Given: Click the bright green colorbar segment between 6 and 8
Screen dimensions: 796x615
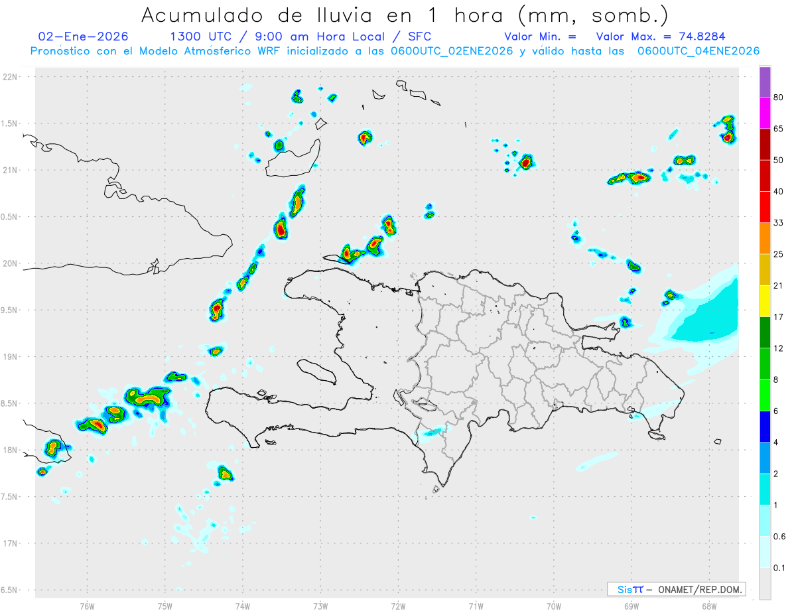Looking at the screenshot, I should 765,394.
